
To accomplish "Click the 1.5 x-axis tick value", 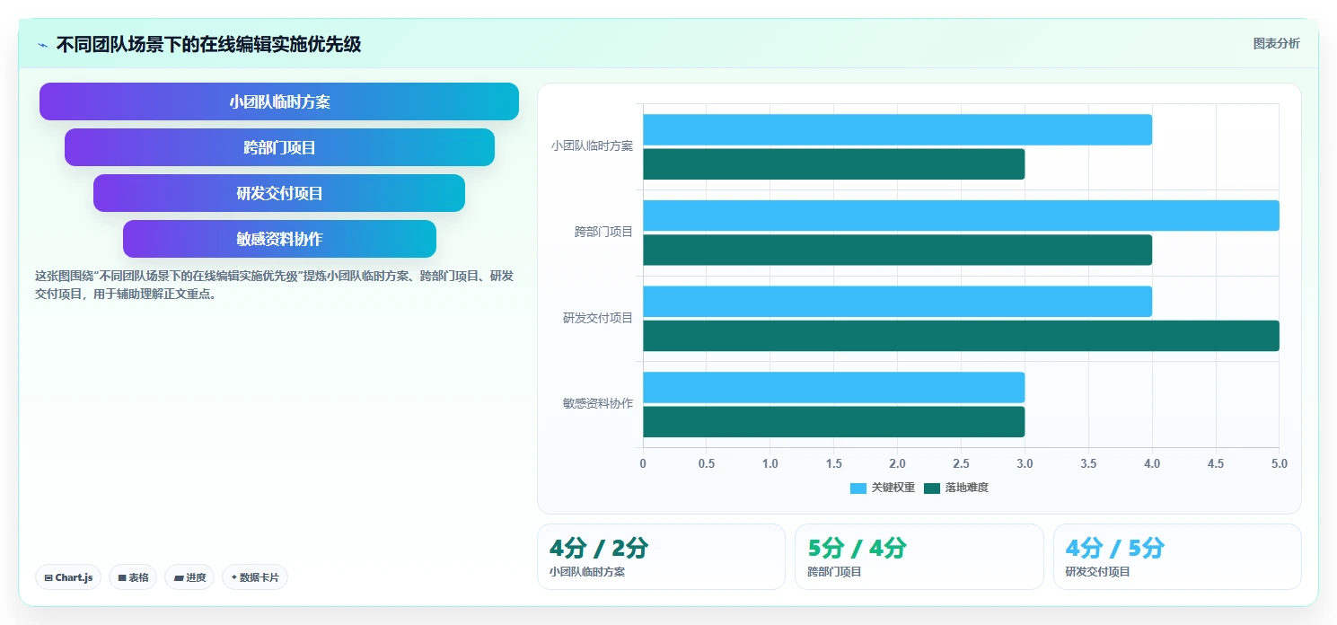I will 834,464.
